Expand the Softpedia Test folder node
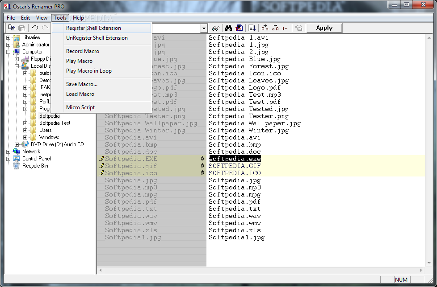The image size is (437, 287). 25,123
